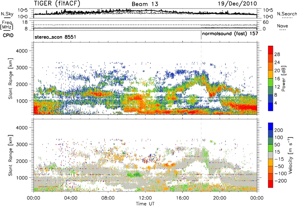The image size is (297, 206).
Task: Click the 'N.Search' legend label
Action: click(x=287, y=14)
